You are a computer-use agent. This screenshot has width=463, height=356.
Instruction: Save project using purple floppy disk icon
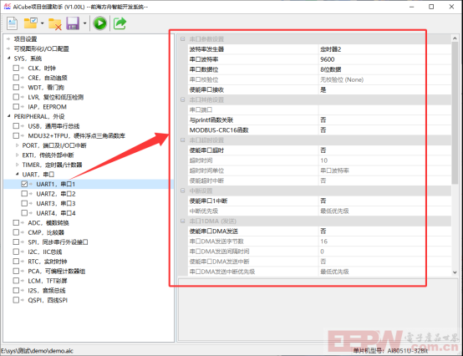[73, 23]
